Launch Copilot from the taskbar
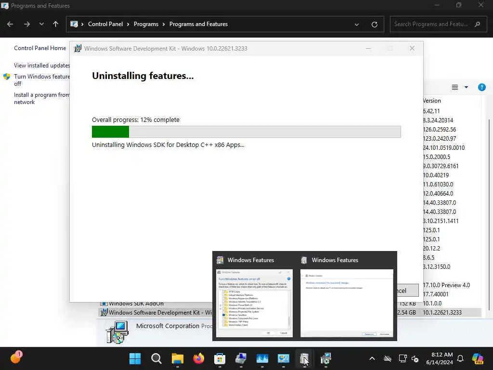 [478, 358]
